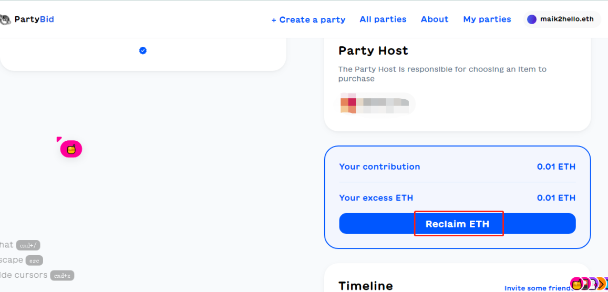This screenshot has height=292, width=608.
Task: Click the Party Host pixelated avatar
Action: (x=348, y=103)
